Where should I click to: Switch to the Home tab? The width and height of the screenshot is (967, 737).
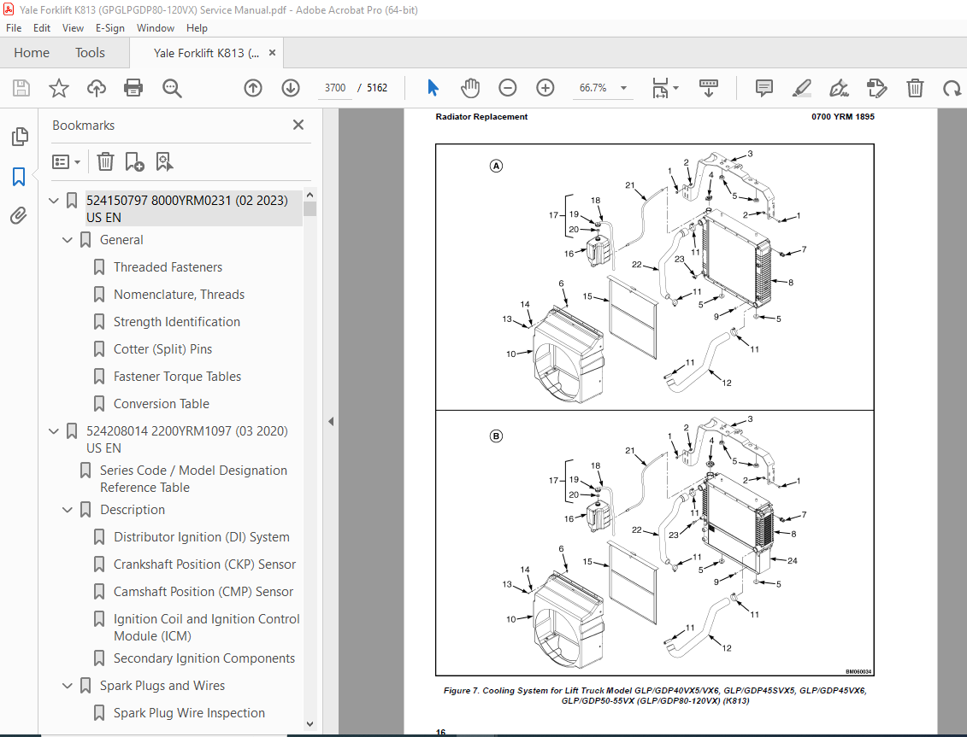click(32, 53)
